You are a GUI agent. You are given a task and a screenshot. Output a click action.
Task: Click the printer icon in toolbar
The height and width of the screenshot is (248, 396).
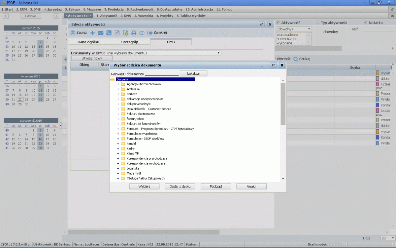click(134, 33)
